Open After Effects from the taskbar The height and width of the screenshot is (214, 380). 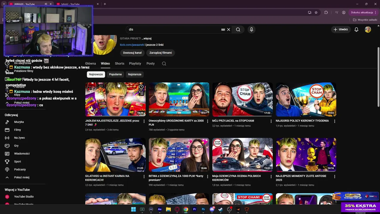(160, 209)
